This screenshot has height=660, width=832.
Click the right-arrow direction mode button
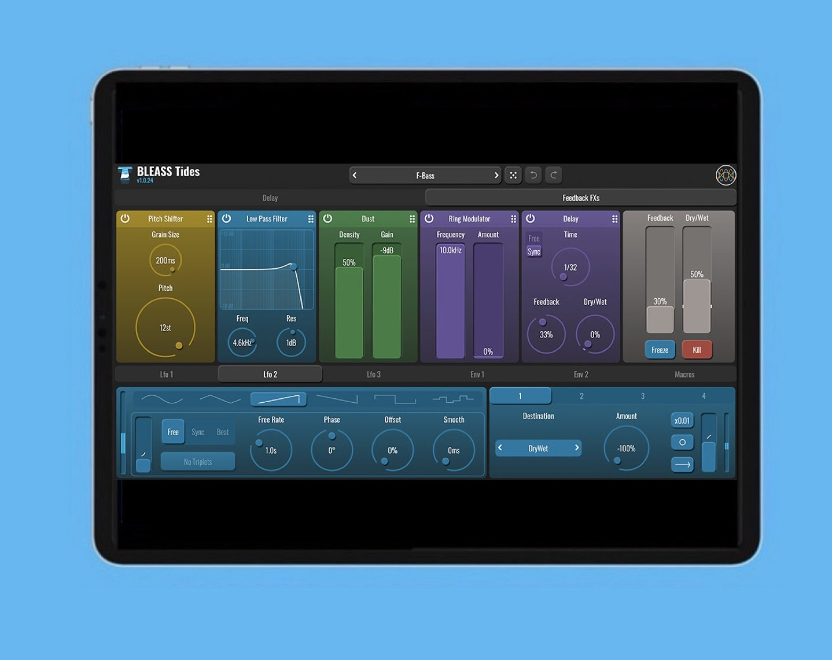682,464
